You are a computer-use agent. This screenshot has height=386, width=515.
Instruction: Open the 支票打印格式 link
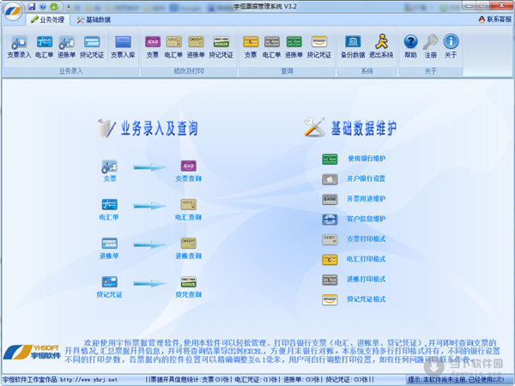pos(366,239)
